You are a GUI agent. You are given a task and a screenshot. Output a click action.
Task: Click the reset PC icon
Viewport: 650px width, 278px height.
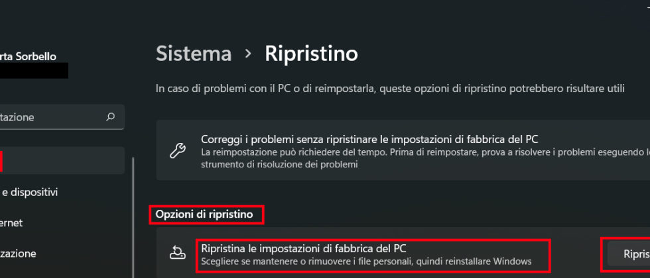click(178, 254)
